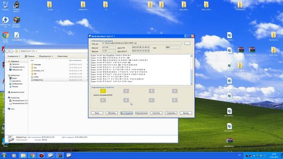Click Недавние места in the Explorer sidebar
Screen dimensions: 283x159
click(x=17, y=67)
